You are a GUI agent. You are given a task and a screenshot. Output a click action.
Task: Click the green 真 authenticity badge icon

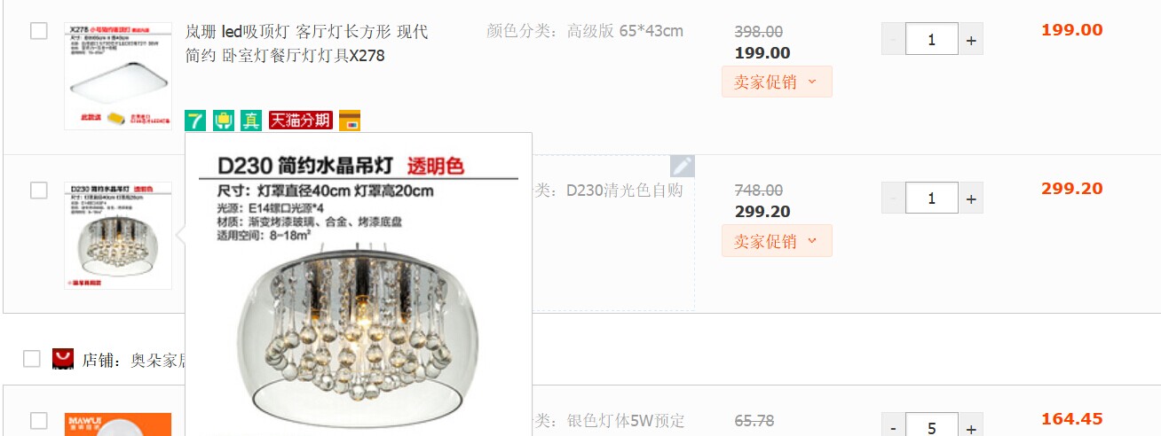tap(251, 120)
